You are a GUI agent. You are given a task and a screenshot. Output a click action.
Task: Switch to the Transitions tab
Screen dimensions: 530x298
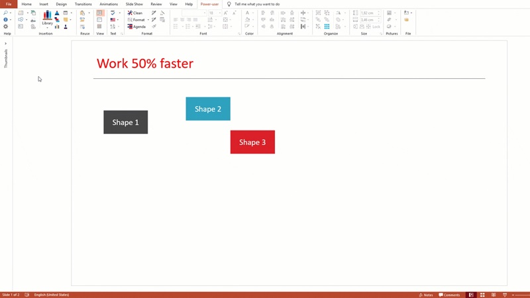(83, 4)
